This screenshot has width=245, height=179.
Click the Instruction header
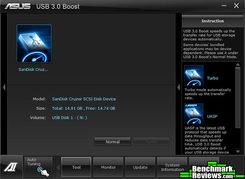(212, 21)
